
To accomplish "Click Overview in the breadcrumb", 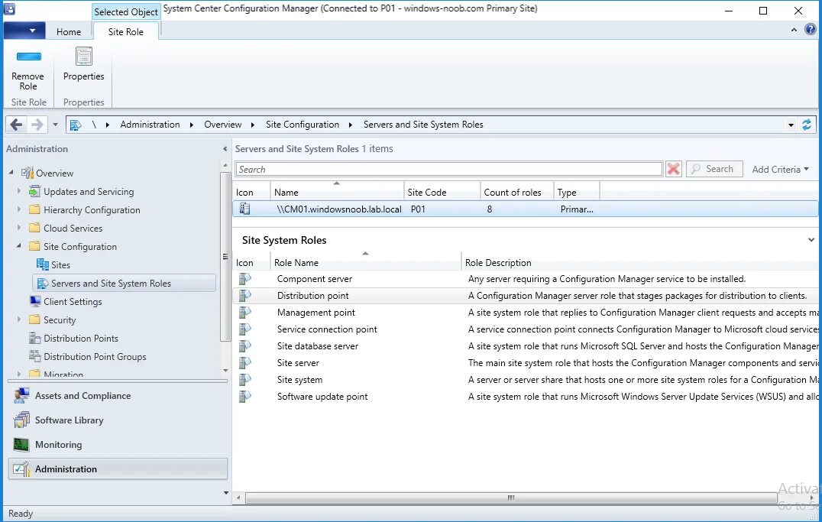I will (223, 125).
